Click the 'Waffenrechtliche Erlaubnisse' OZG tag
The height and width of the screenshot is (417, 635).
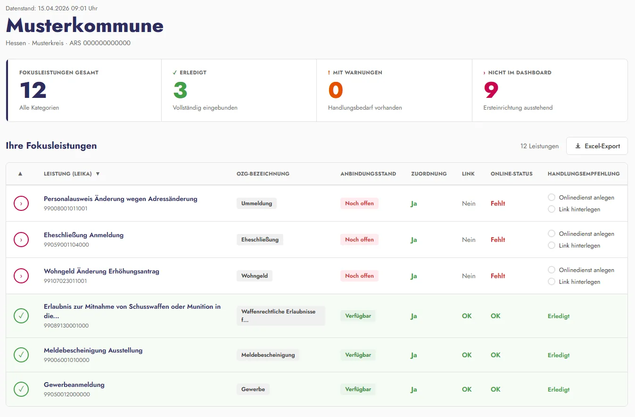pos(281,316)
